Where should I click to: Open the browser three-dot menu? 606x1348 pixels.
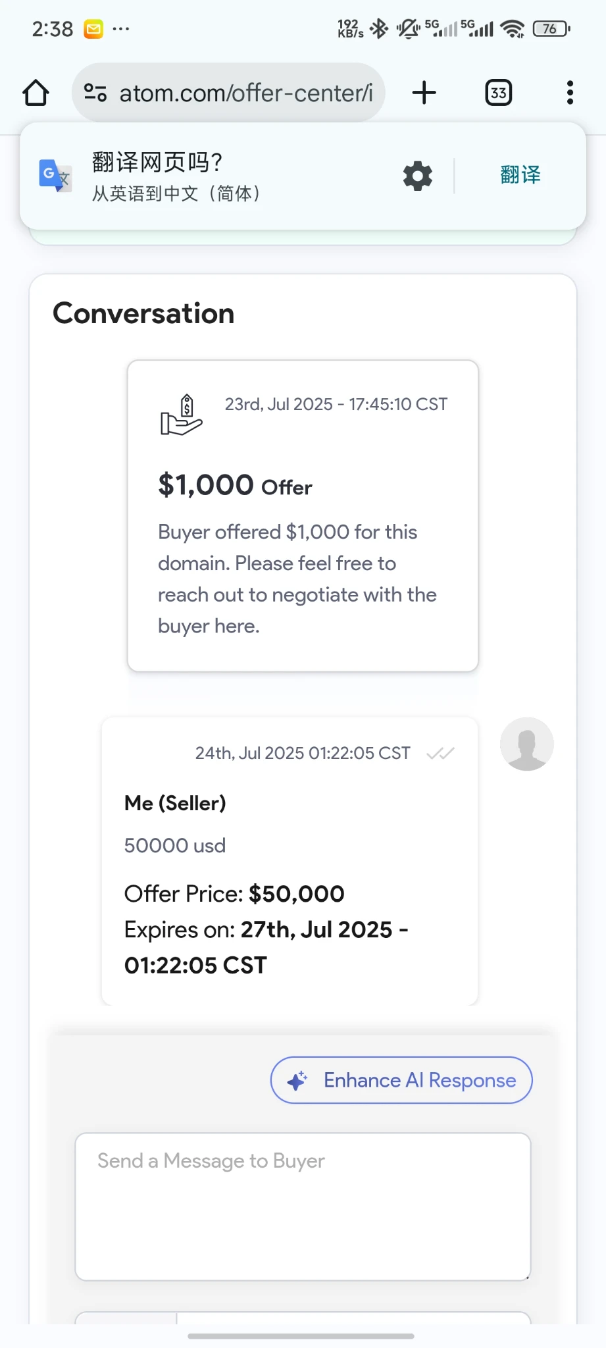tap(570, 93)
